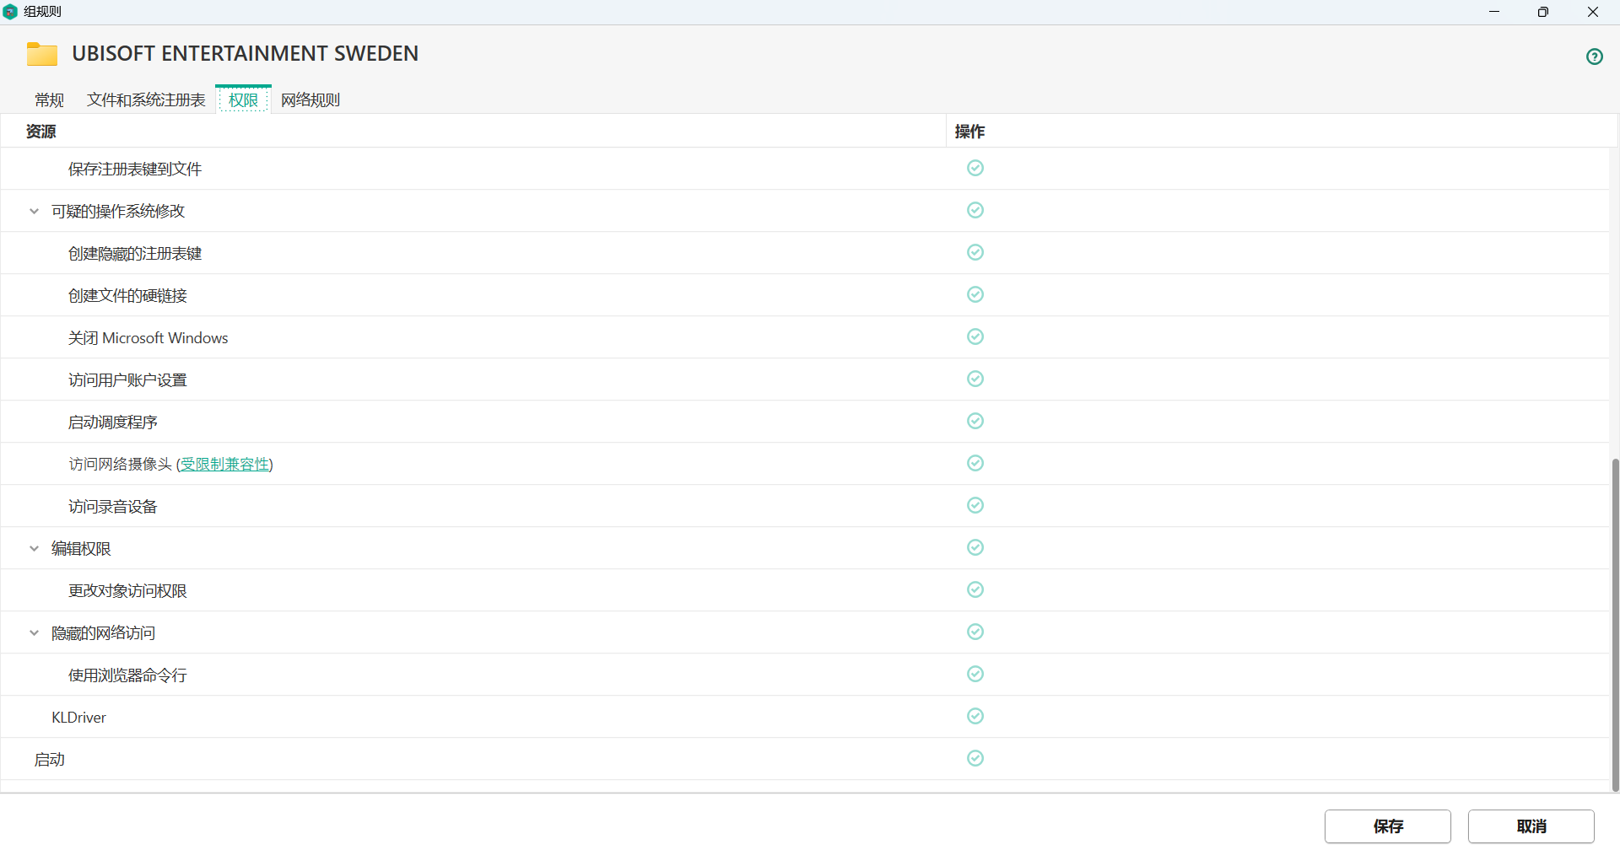Select the 创建文件的硬链接 row text
The height and width of the screenshot is (850, 1620).
point(127,296)
